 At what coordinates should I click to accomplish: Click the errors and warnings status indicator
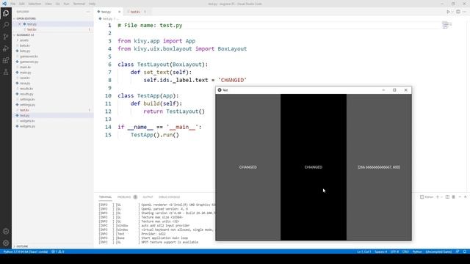(x=57, y=252)
